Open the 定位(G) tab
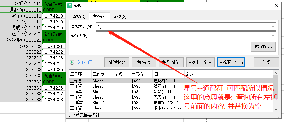The image size is (284, 122). point(120,17)
